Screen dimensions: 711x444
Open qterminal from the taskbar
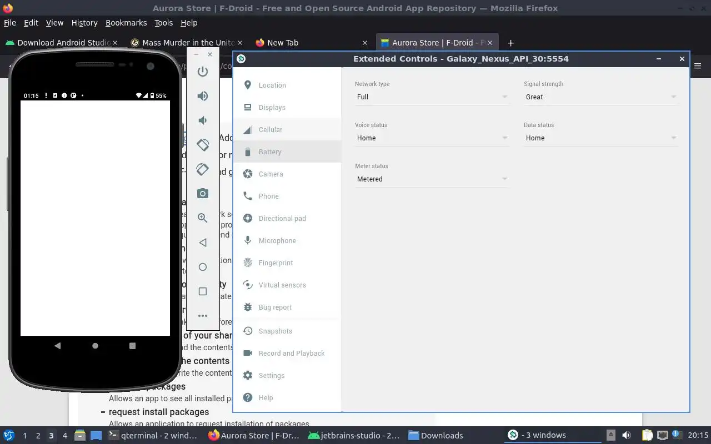coord(153,436)
